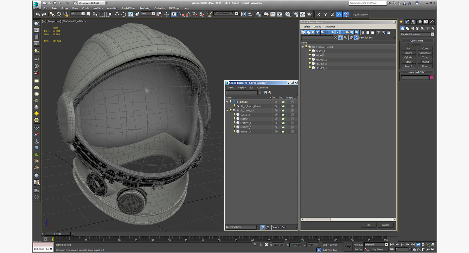Viewport: 469px width, 253px height.
Task: Open the Modifiers menu
Action: [x=98, y=8]
